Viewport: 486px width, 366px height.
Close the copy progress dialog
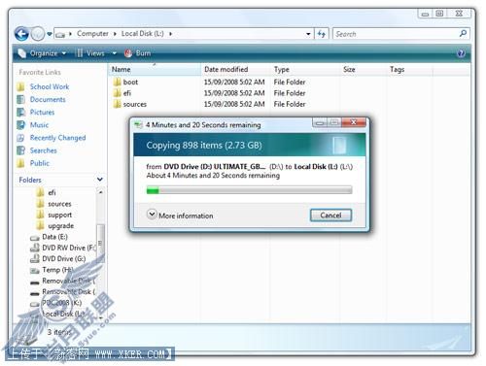pyautogui.click(x=354, y=122)
